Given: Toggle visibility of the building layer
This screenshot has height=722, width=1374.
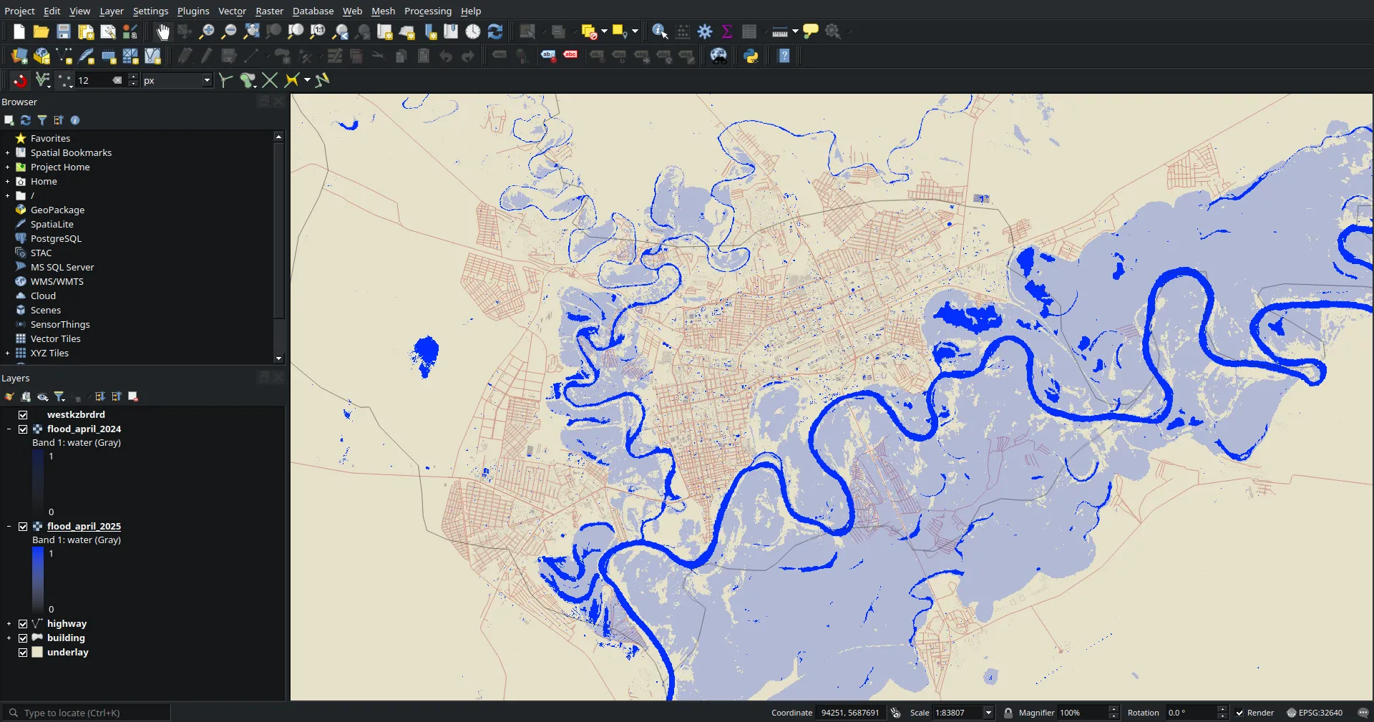Looking at the screenshot, I should tap(23, 638).
